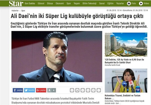This screenshot has width=151, height=105.
Task: Share article on Google Plus
Action: click(41, 90)
